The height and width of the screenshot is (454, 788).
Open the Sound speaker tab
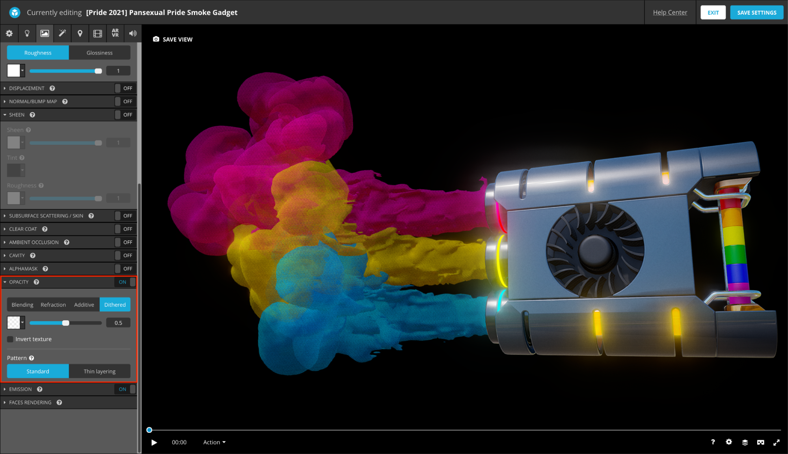[x=133, y=34]
